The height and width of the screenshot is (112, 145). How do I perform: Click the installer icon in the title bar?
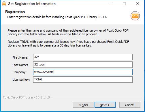(x=4, y=4)
